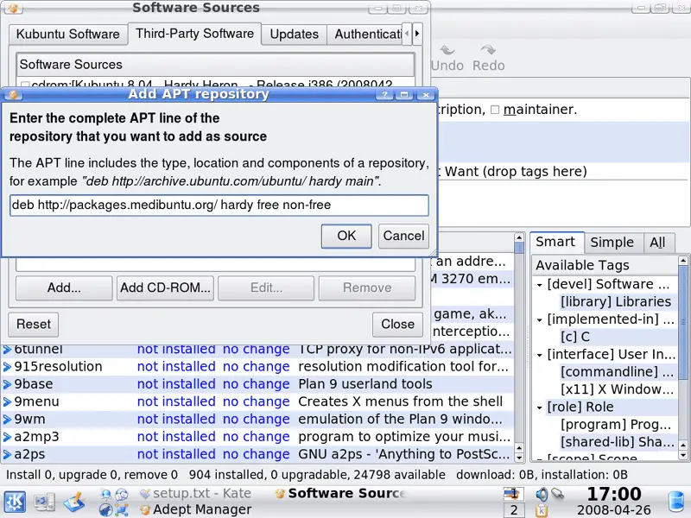This screenshot has width=691, height=518.
Task: Launch the desktop/pen applet icon in panel
Action: (74, 502)
